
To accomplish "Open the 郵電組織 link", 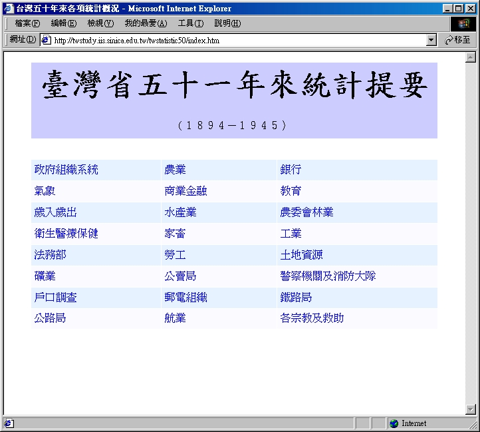I will [x=185, y=298].
